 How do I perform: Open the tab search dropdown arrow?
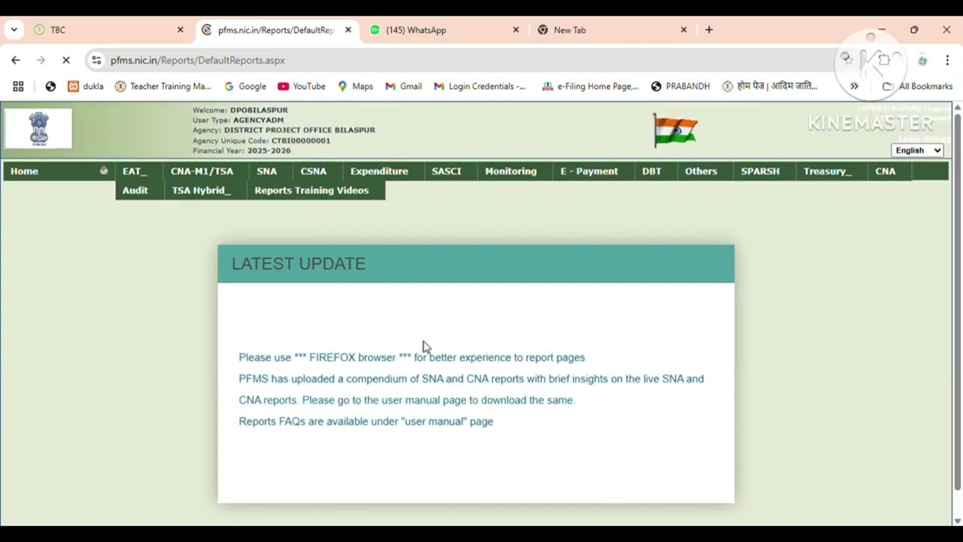pos(14,30)
